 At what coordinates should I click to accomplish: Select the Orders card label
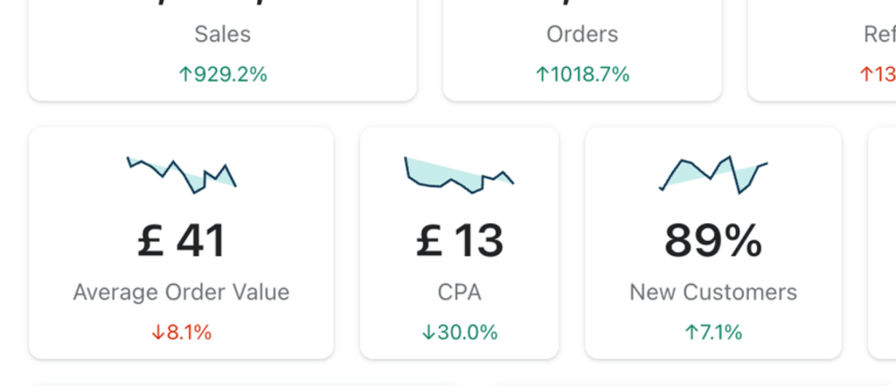[x=582, y=35]
